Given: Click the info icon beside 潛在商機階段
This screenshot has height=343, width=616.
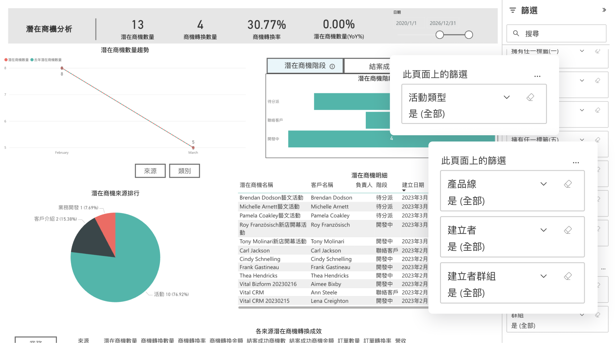Looking at the screenshot, I should [332, 66].
